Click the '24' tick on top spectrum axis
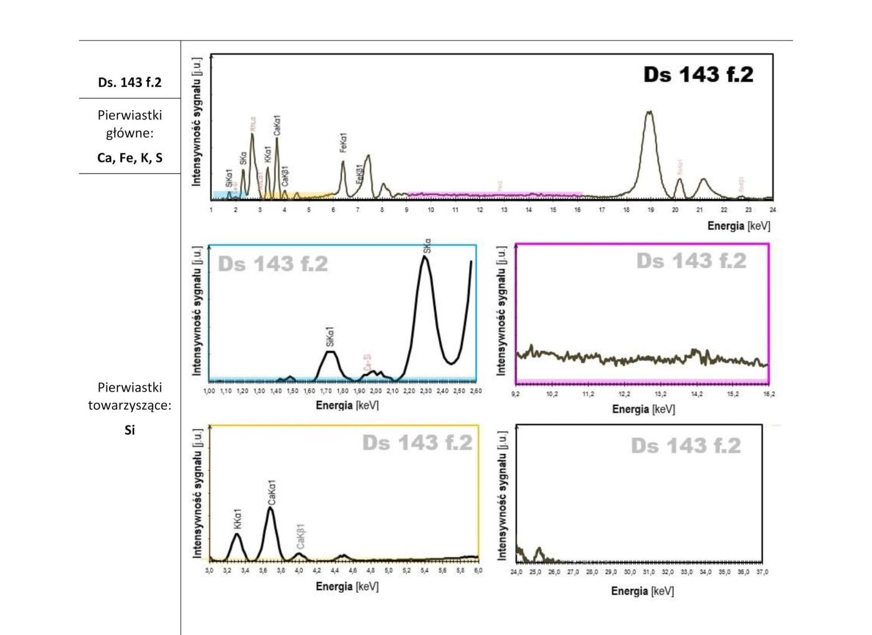The height and width of the screenshot is (635, 872). (773, 210)
